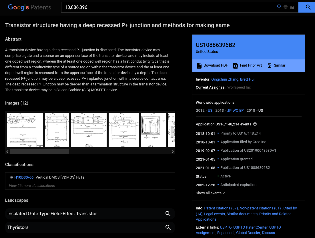Open the Espacenet external link

[226, 233]
